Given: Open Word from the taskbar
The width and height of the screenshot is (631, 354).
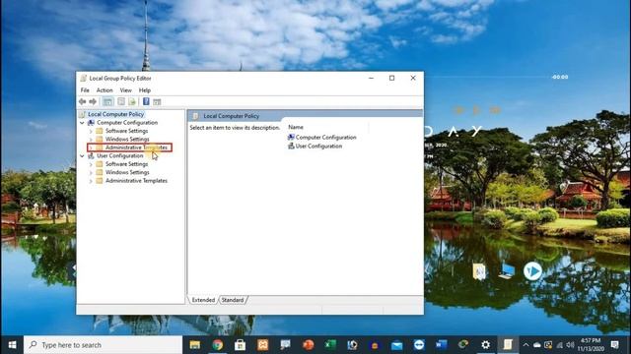Looking at the screenshot, I should coord(441,345).
